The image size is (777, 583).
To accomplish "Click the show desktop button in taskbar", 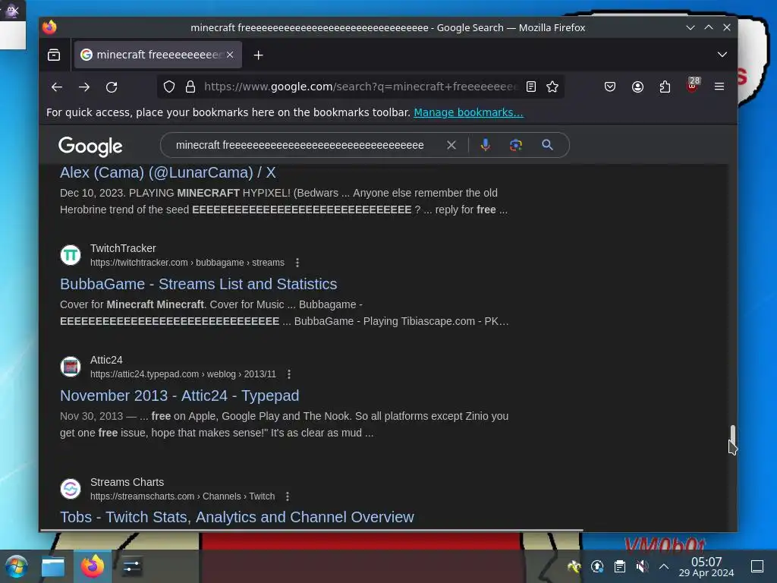I will (757, 566).
